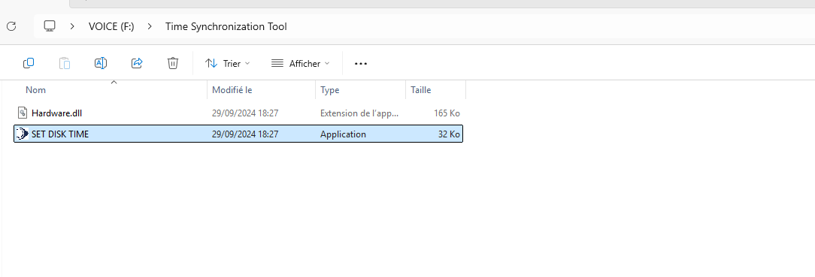The height and width of the screenshot is (277, 815).
Task: Click the SET DISK TIME application icon
Action: (23, 134)
